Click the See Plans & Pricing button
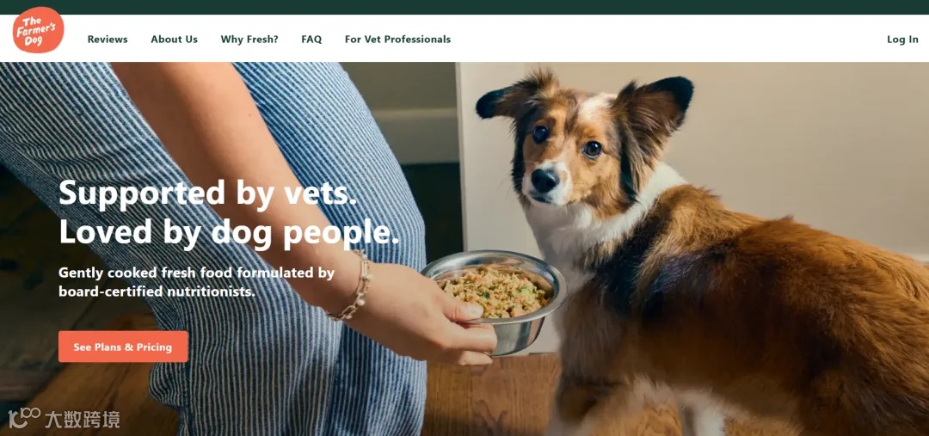This screenshot has width=929, height=436. pyautogui.click(x=123, y=347)
